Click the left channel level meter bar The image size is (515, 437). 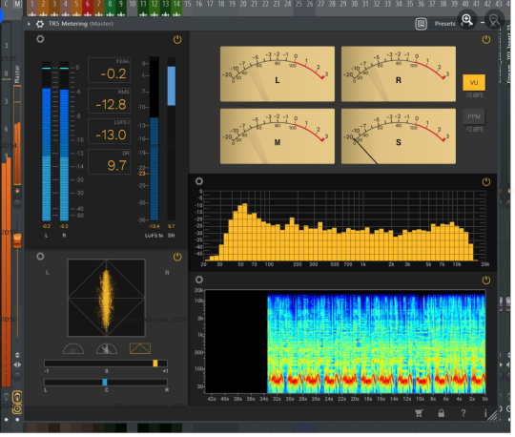point(47,141)
